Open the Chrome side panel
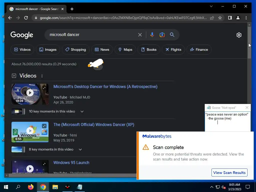This screenshot has width=256, height=192. pos(230,18)
